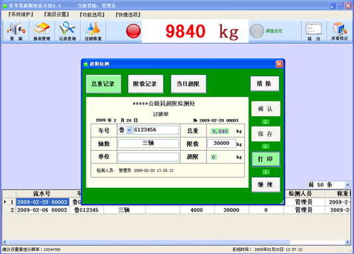Click the 登陆 login toolbar icon
Viewport: 354px width, 254px height.
(x=16, y=31)
